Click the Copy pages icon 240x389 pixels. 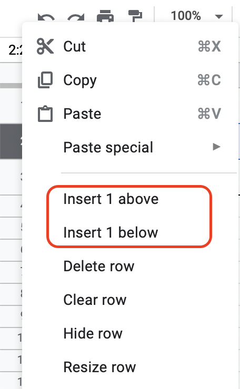(x=45, y=80)
